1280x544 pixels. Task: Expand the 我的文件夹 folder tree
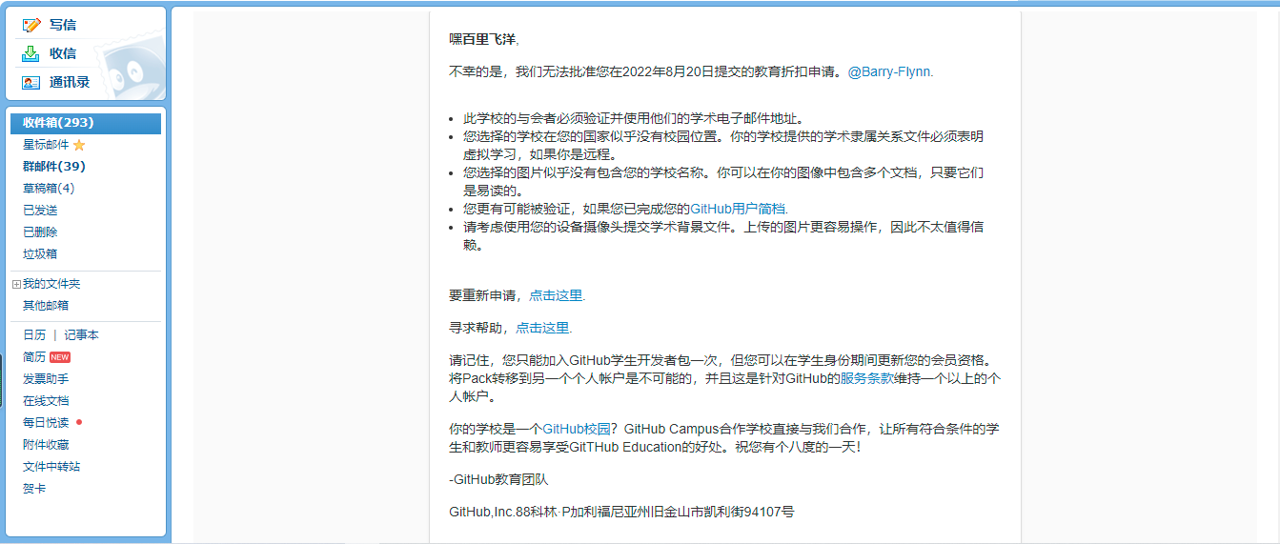[16, 284]
